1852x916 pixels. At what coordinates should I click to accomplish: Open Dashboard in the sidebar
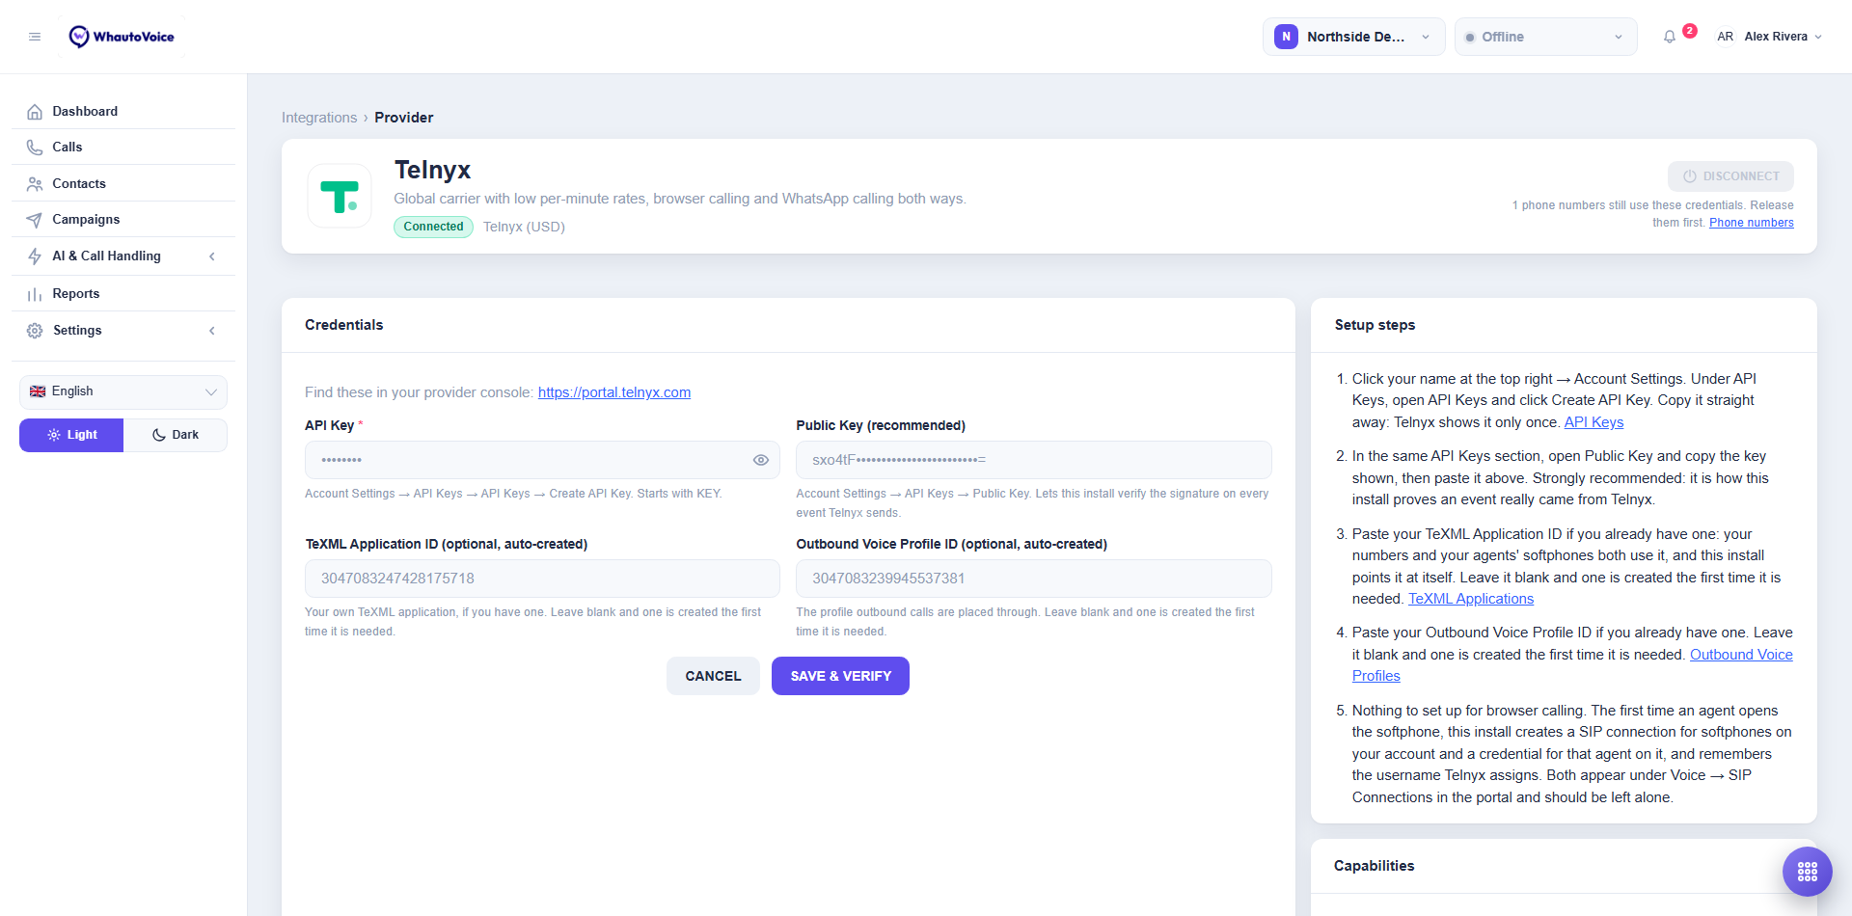pyautogui.click(x=123, y=112)
